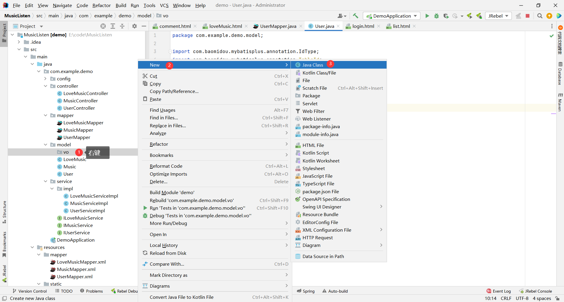Run with coverage using the shield icon
Screen dimensions: 564x302
point(446,16)
